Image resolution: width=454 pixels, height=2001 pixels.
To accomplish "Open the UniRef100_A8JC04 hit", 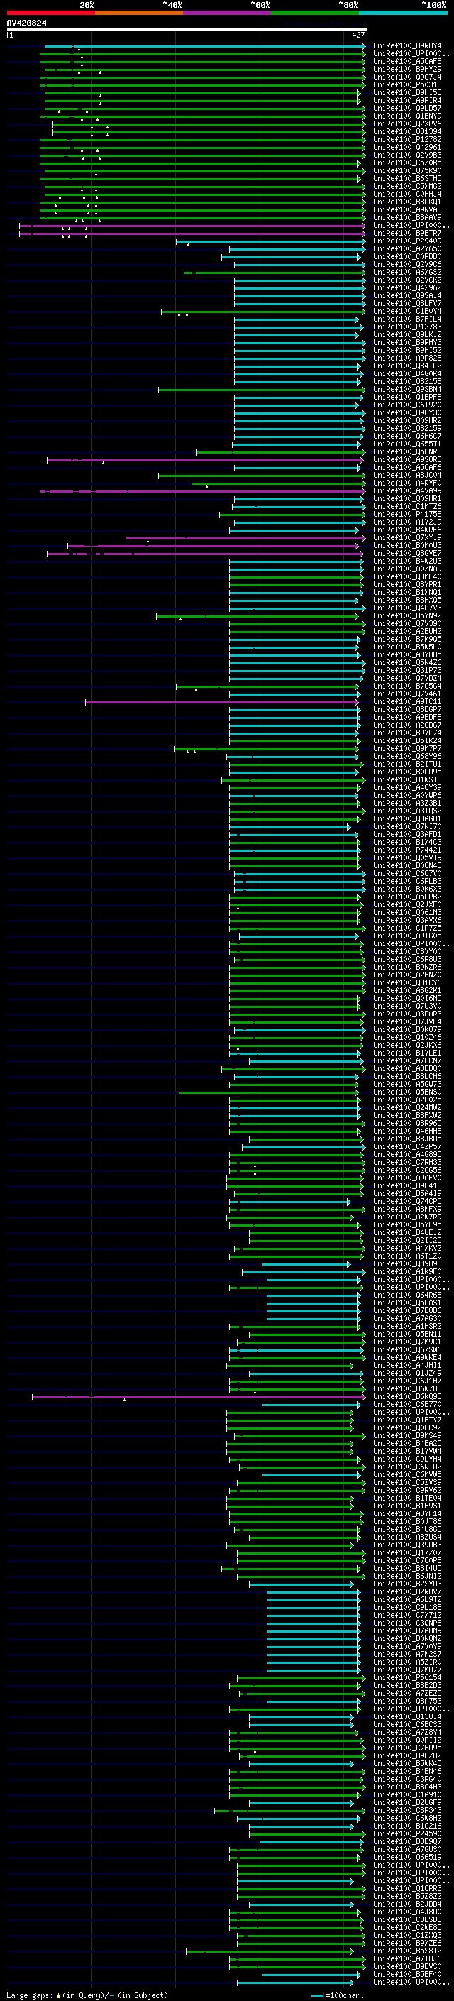I will [x=407, y=476].
